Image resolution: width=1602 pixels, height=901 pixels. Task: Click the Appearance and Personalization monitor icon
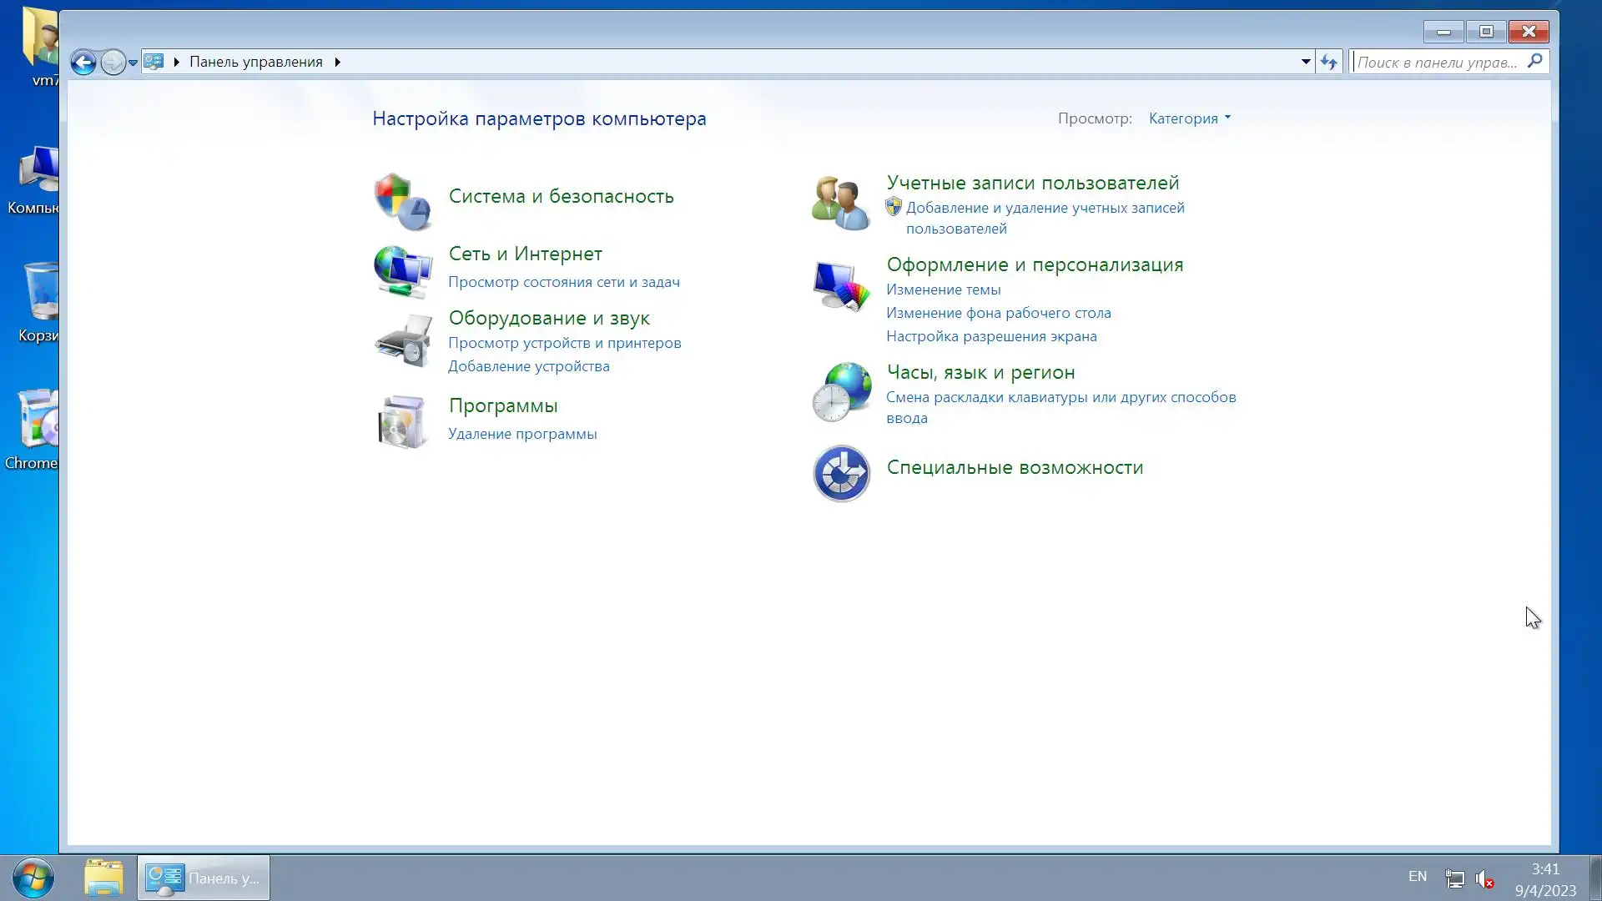(x=841, y=286)
